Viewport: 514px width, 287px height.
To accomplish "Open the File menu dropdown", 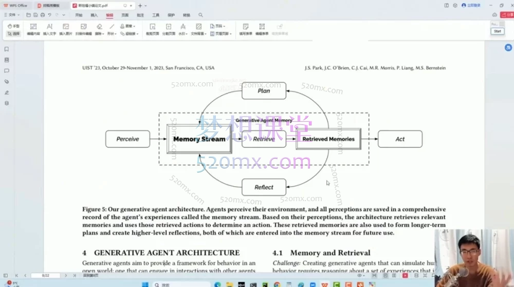I will [12, 15].
